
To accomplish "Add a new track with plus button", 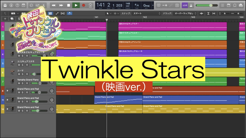I will pyautogui.click(x=5, y=19).
